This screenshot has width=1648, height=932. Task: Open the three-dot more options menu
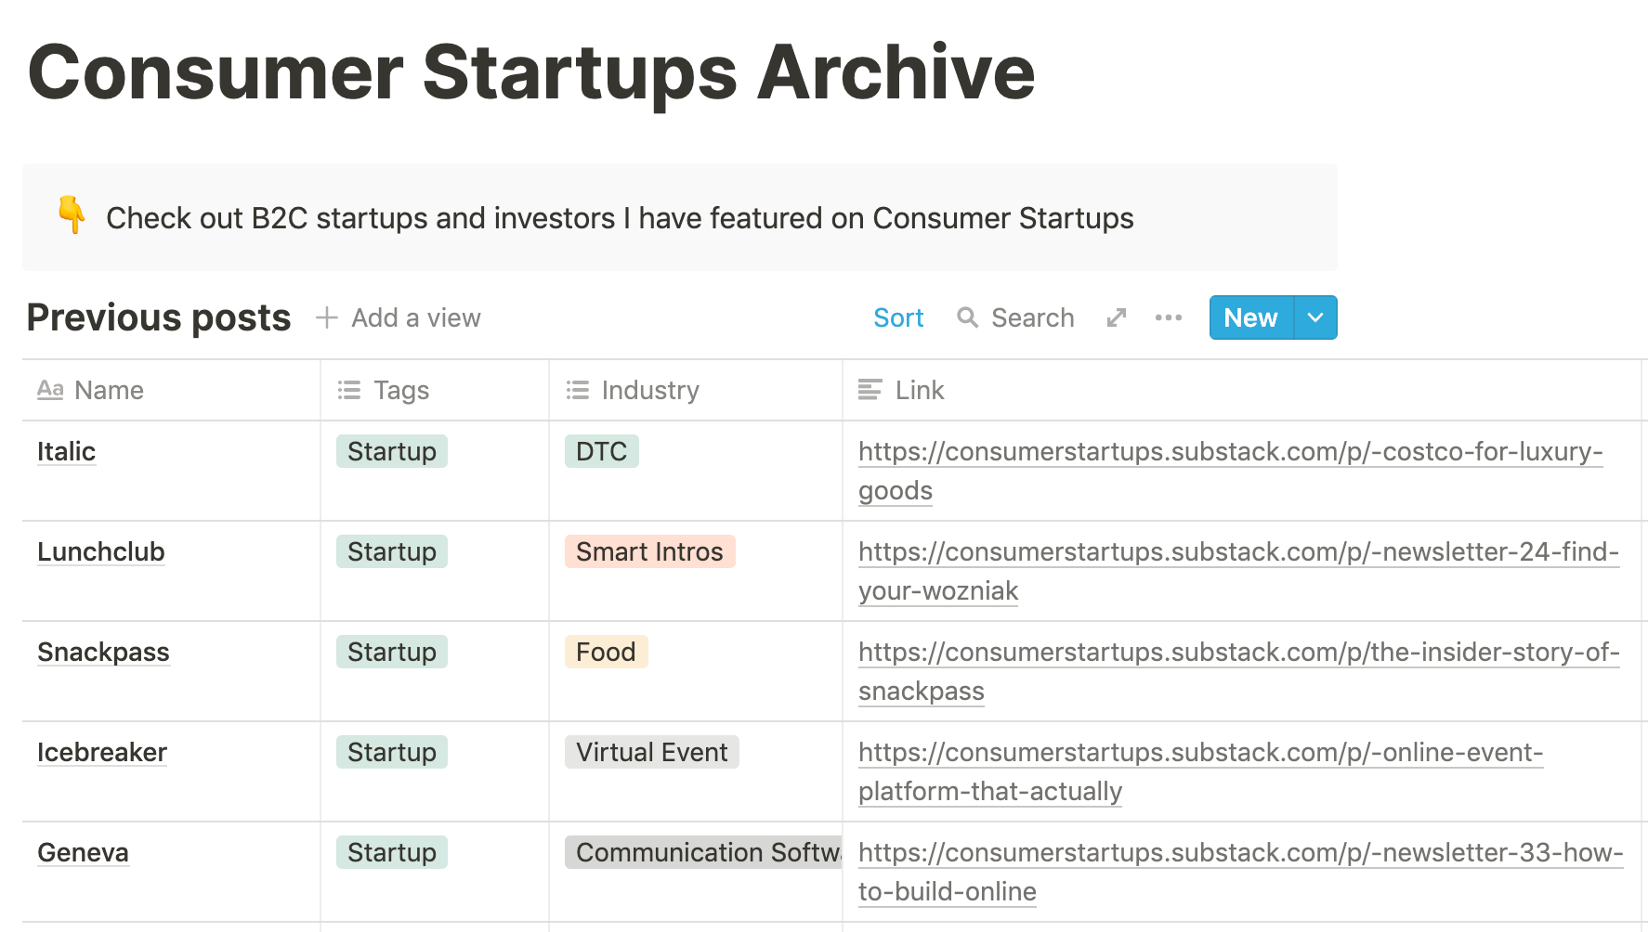click(x=1169, y=317)
